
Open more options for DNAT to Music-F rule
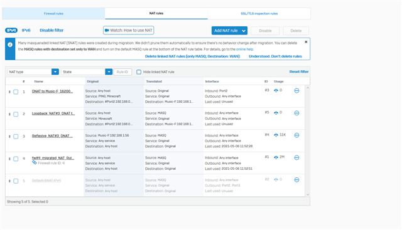pyautogui.click(x=296, y=91)
